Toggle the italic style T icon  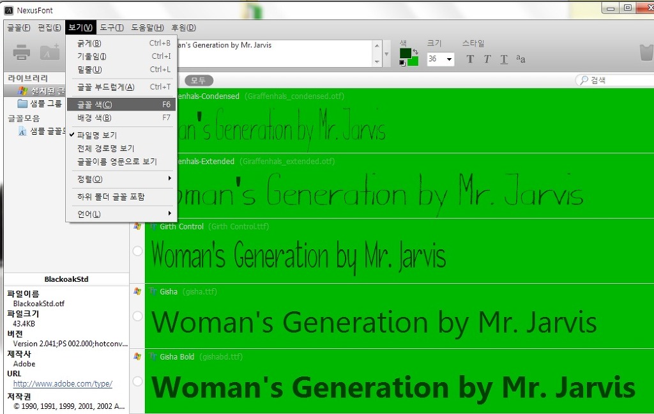coord(487,59)
